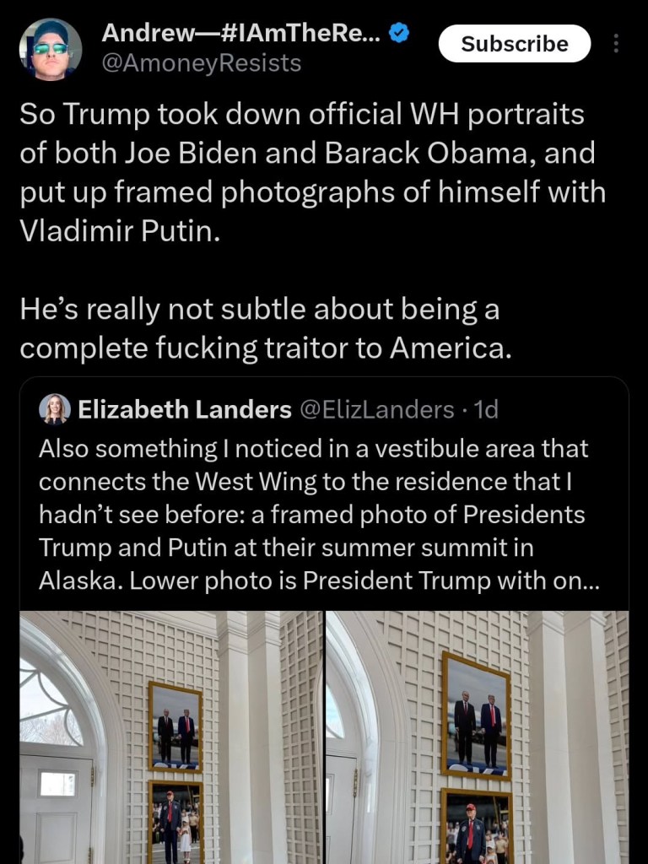Click the 1d timestamp on quoted post
This screenshot has height=864, width=648.
tap(486, 410)
